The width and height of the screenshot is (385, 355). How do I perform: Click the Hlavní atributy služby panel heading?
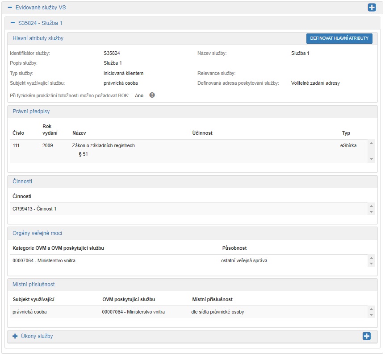pyautogui.click(x=38, y=38)
